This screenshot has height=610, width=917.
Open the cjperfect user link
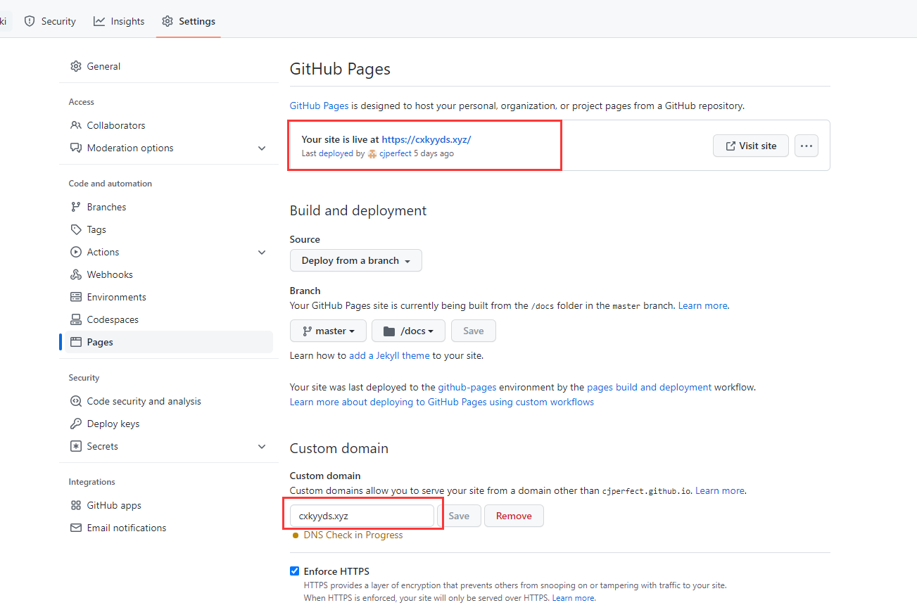tap(396, 153)
